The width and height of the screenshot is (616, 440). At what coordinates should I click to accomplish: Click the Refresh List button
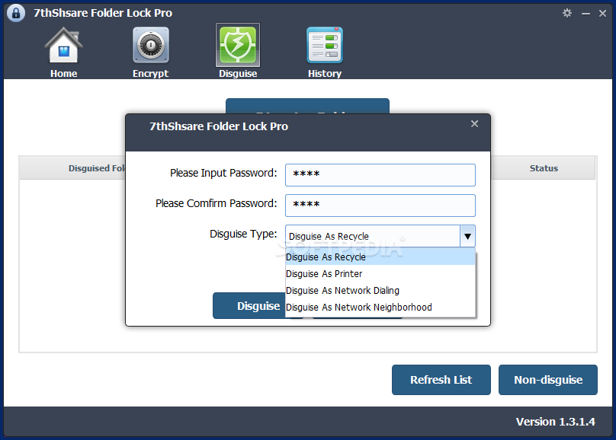point(441,380)
